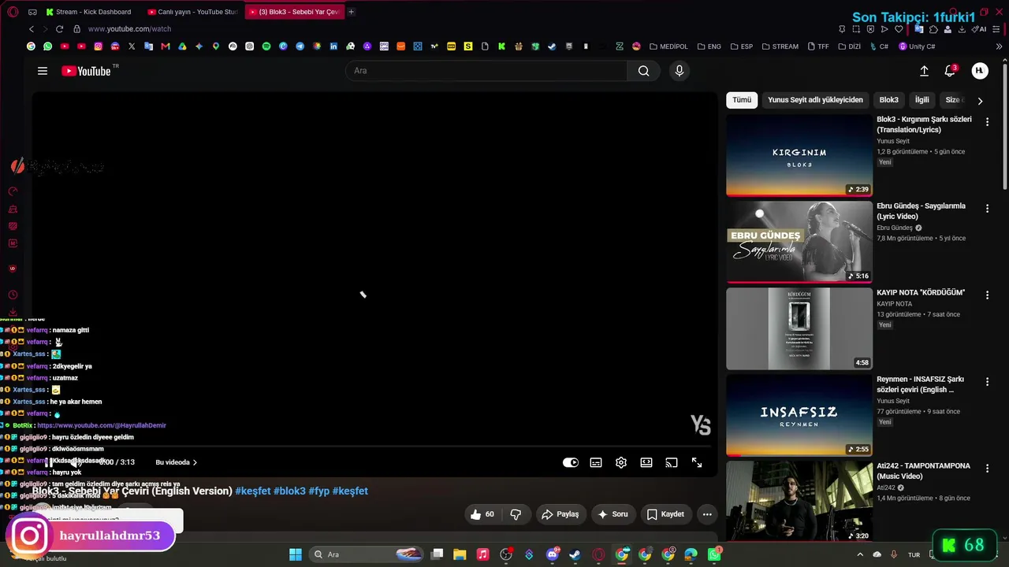
Task: Expand the 'Bu videoda' chapters chevron
Action: point(195,462)
